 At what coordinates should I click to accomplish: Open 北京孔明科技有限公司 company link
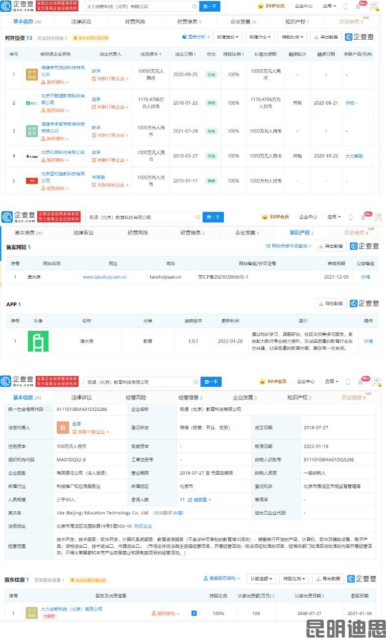pyautogui.click(x=63, y=152)
